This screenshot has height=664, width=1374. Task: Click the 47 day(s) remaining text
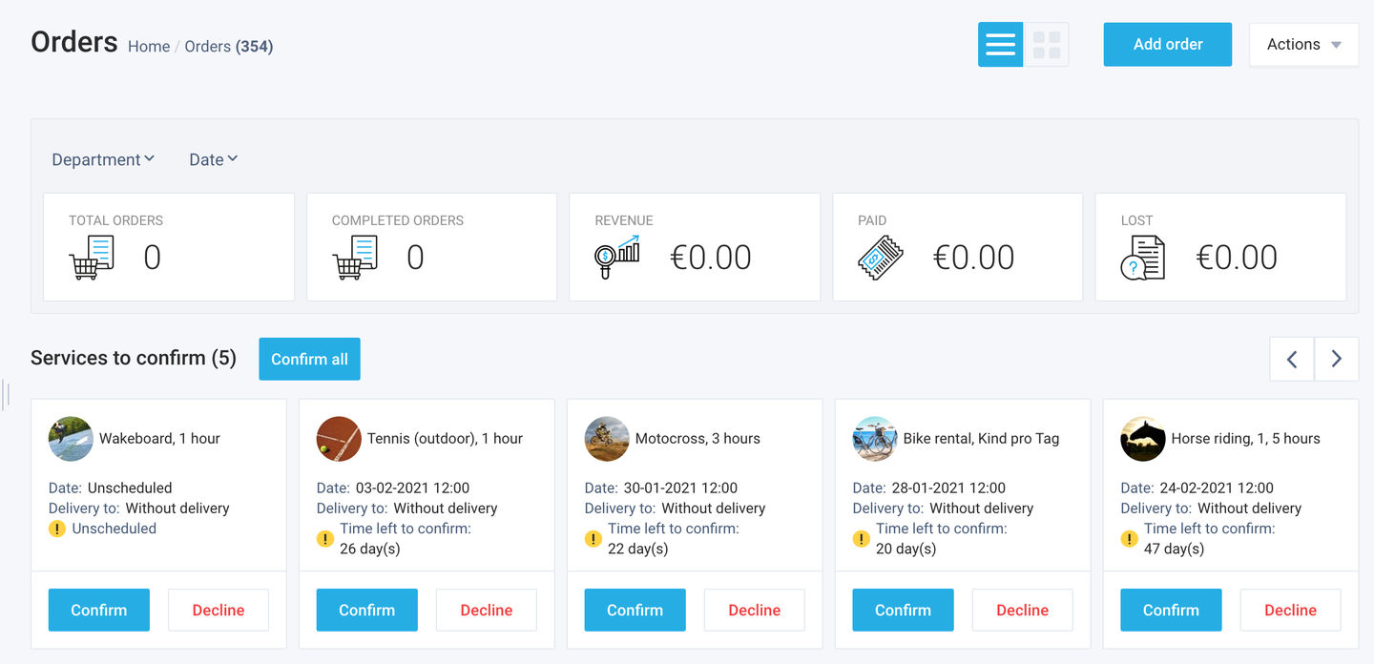[x=1175, y=549]
